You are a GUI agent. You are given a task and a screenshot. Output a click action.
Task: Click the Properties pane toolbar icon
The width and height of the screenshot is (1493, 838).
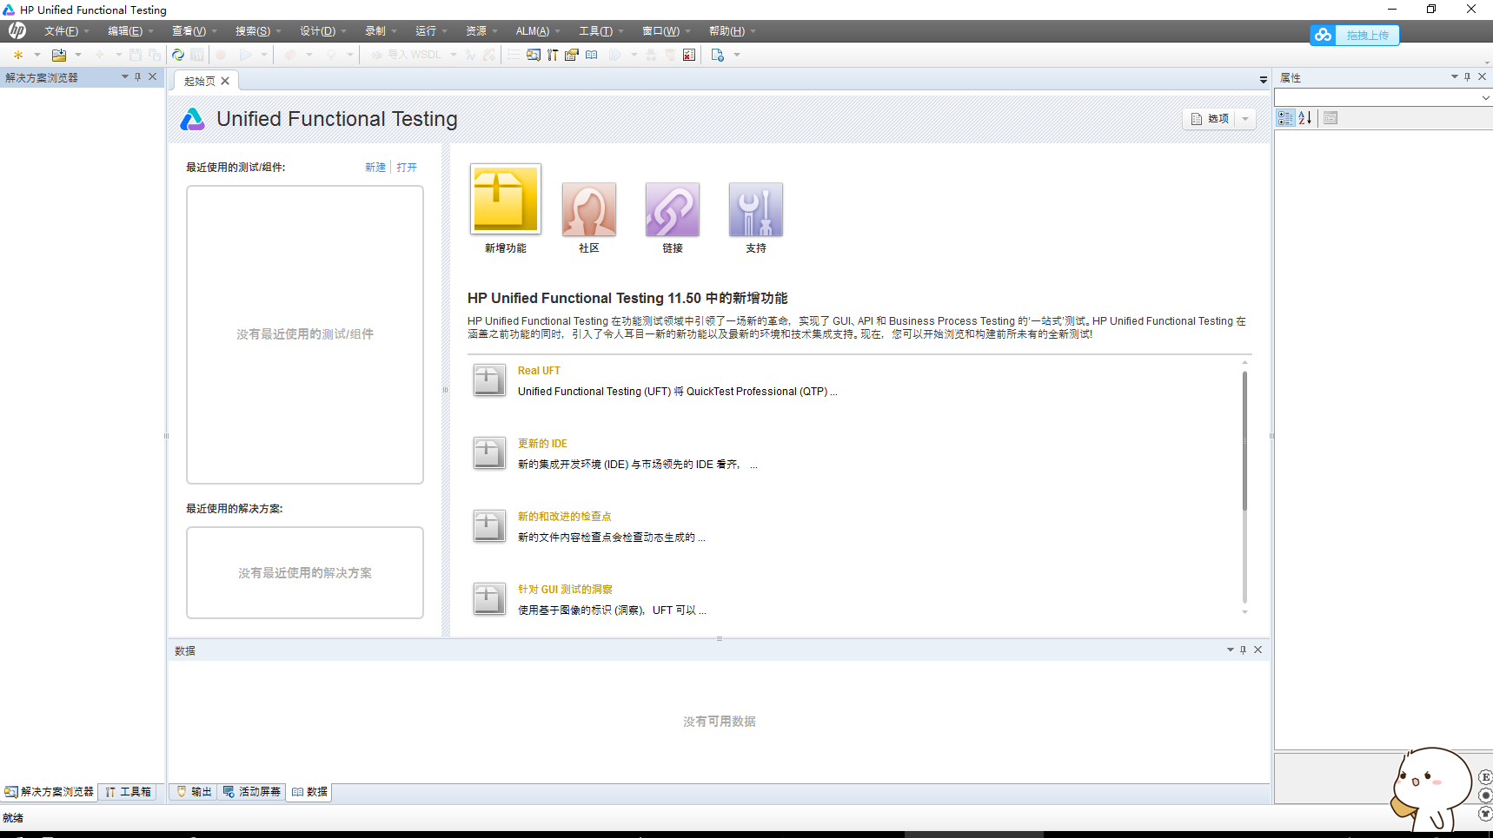point(572,55)
